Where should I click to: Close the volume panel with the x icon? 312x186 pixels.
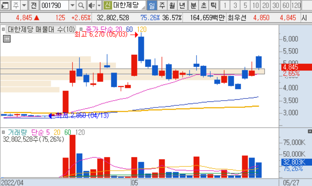click(310, 131)
